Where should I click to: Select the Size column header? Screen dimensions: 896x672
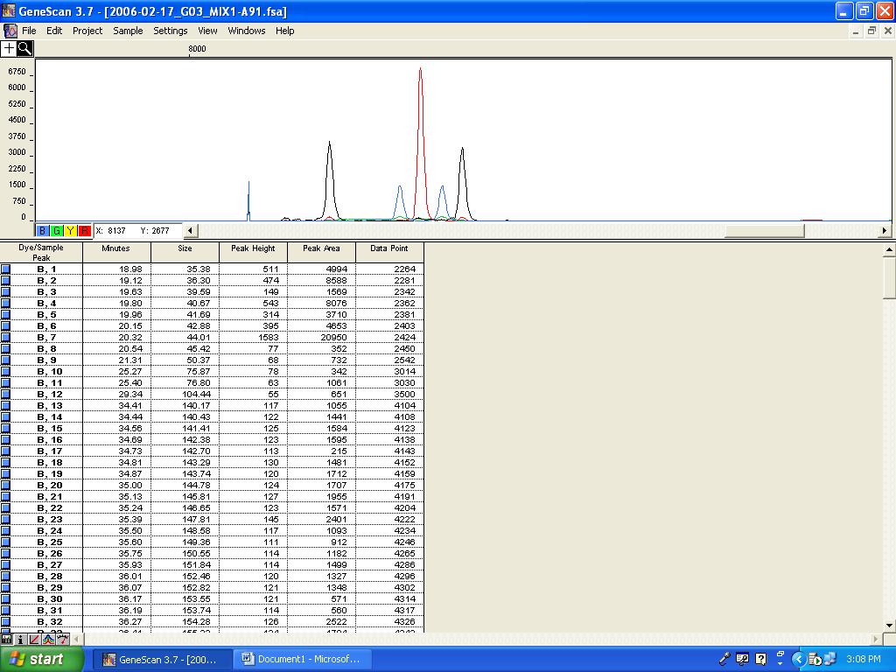coord(185,253)
